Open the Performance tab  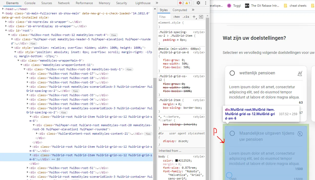coord(84,3)
